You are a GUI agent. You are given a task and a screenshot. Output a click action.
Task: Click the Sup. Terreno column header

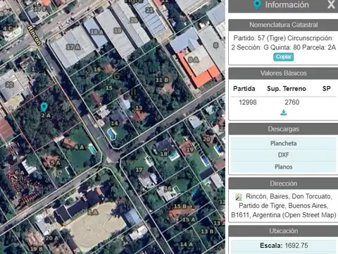pos(287,89)
